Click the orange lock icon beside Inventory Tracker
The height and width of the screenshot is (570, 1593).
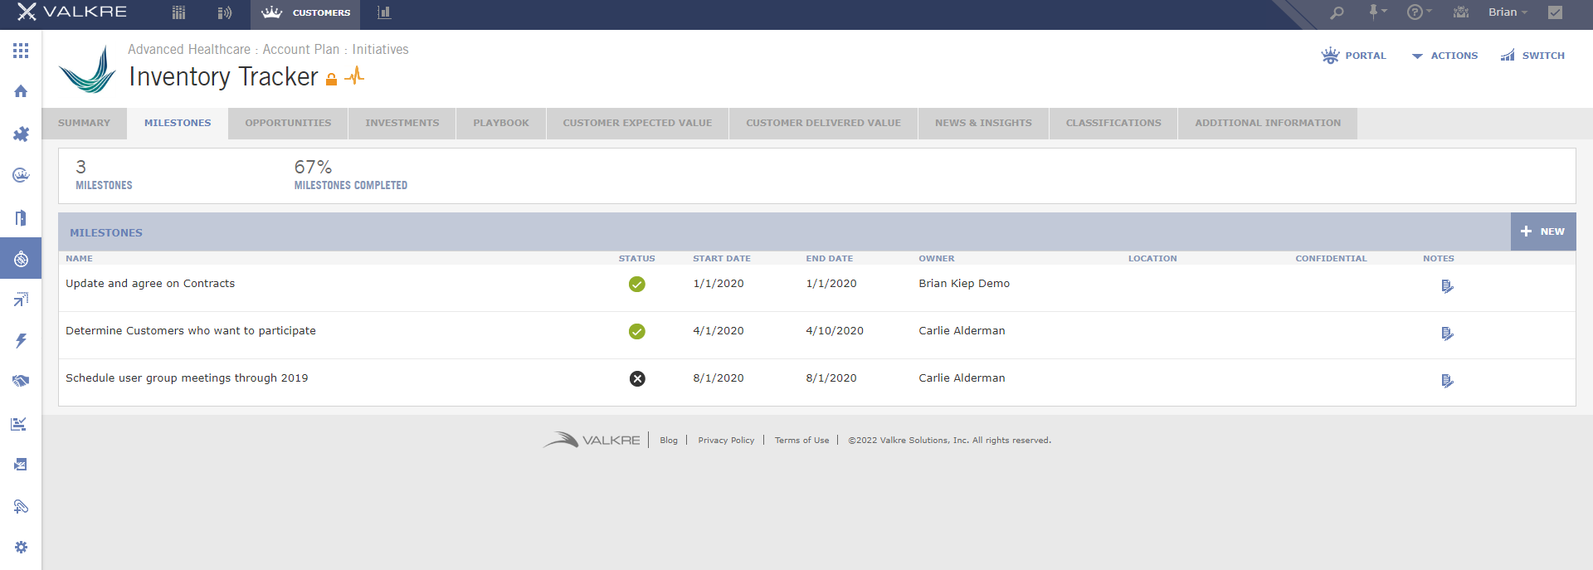(x=331, y=79)
